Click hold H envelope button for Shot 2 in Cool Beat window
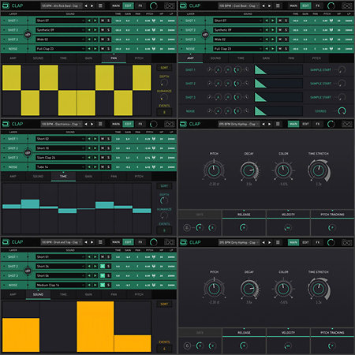This screenshot has height=355, width=355. [228, 84]
